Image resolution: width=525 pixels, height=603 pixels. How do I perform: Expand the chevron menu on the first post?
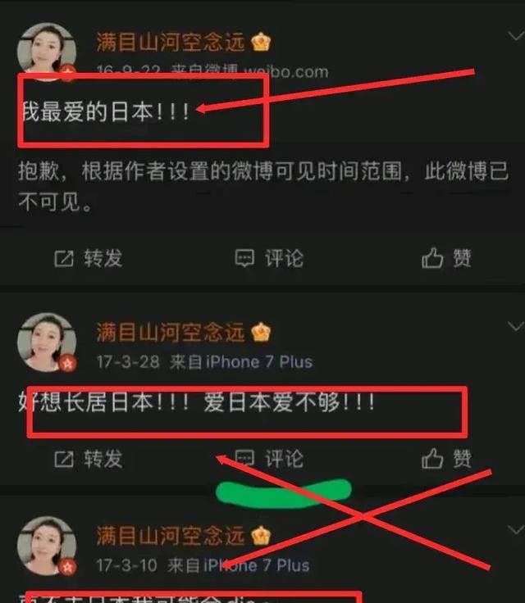515,36
